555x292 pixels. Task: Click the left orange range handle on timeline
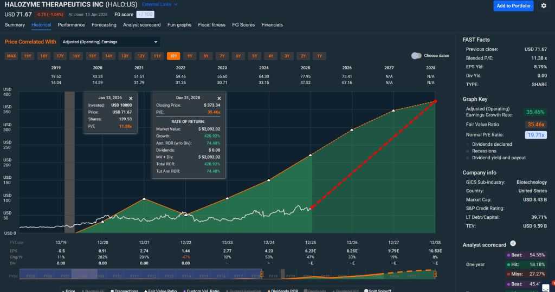coord(262,274)
